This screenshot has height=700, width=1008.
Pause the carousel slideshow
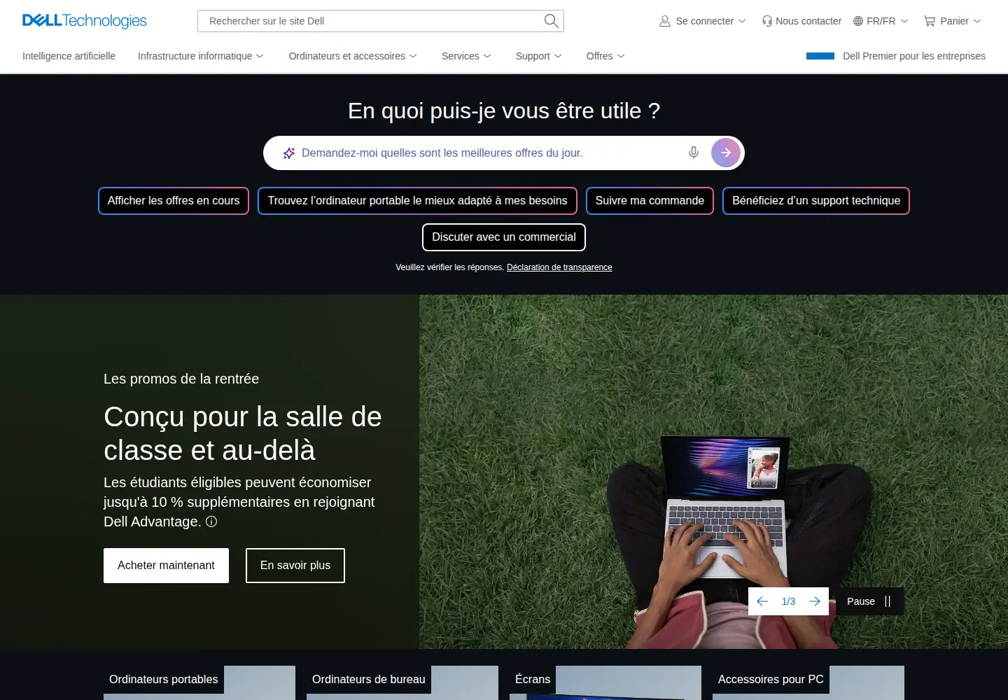(869, 601)
